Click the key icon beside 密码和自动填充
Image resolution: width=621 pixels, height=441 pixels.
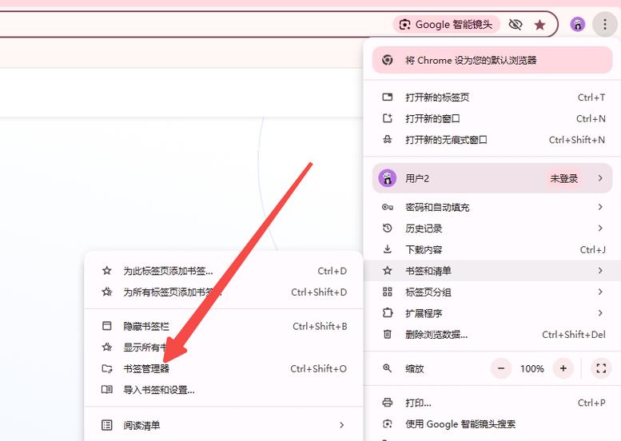point(388,207)
